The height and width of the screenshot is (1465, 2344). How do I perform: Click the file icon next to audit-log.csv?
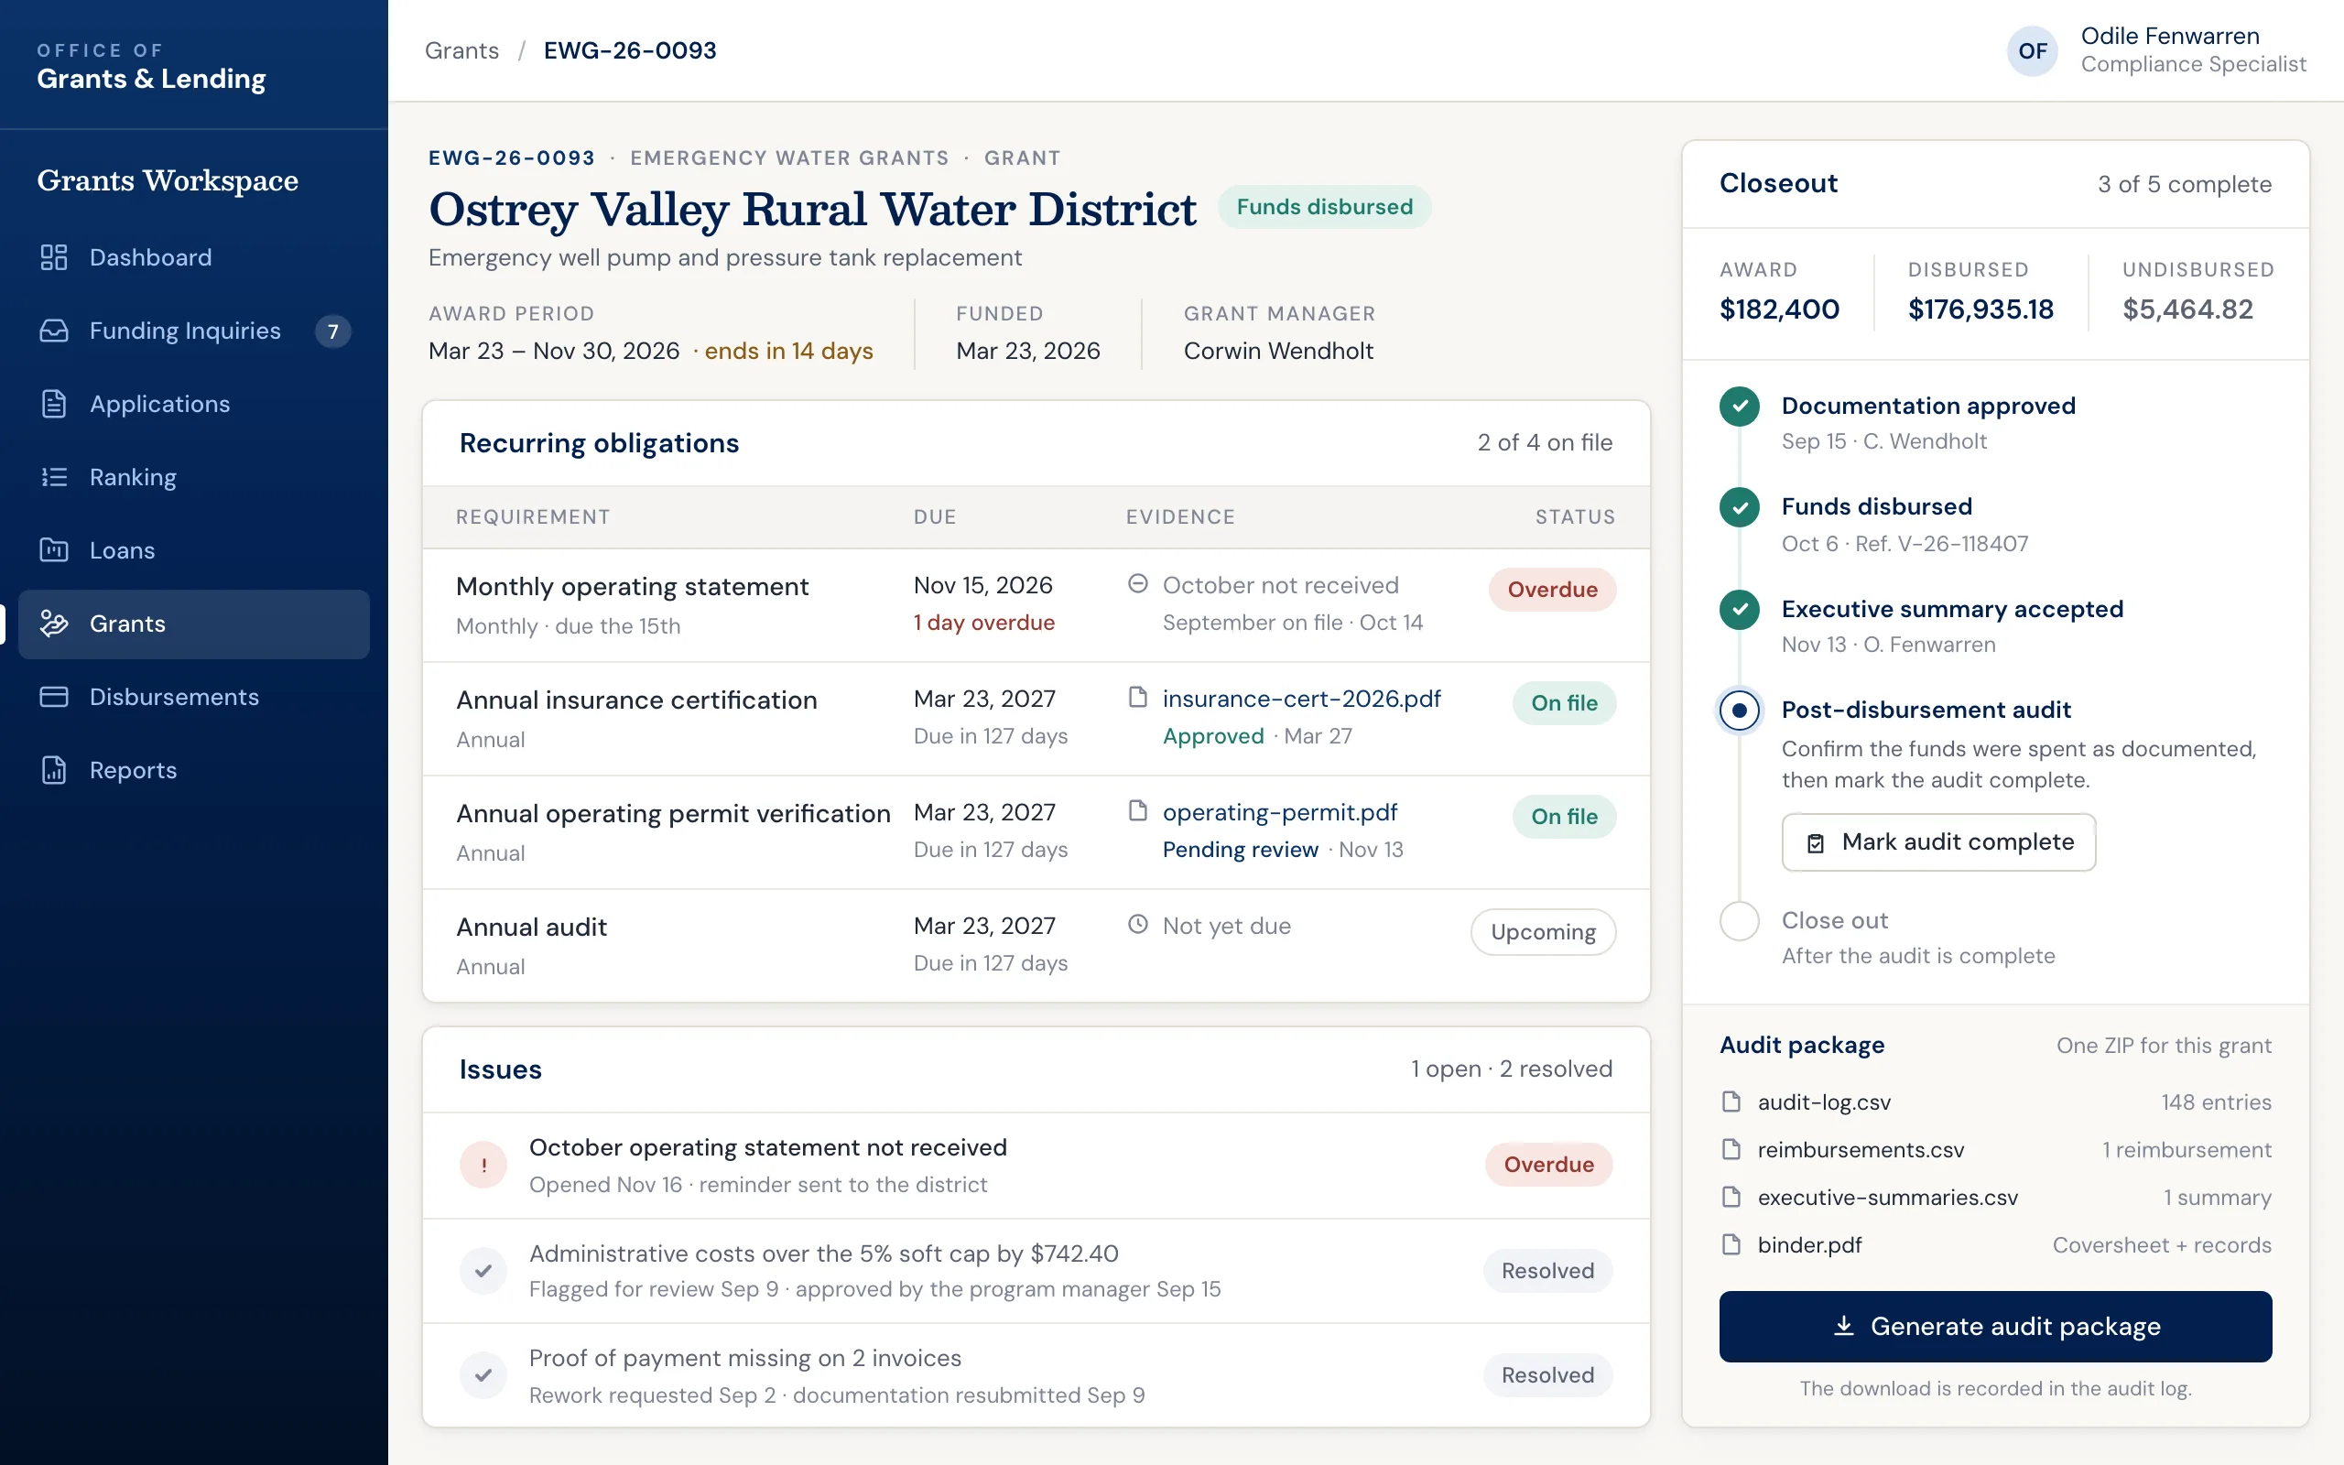coord(1731,1101)
